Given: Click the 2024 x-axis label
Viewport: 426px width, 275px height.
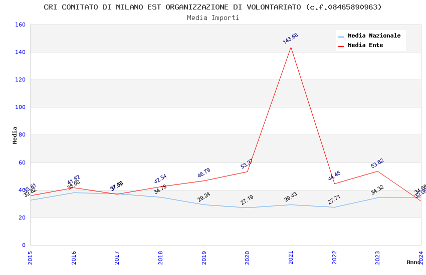Looking at the screenshot, I should 421,258.
